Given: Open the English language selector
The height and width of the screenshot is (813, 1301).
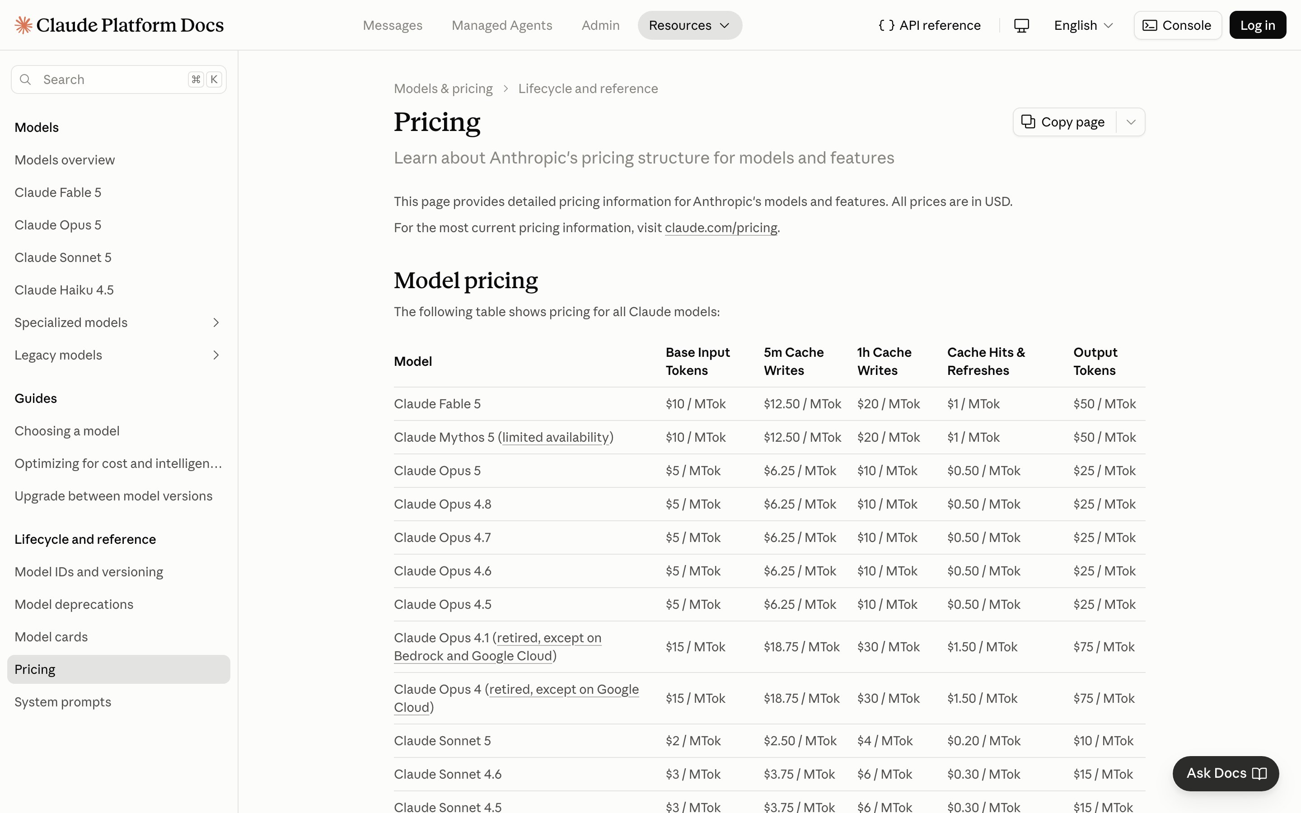Looking at the screenshot, I should click(x=1083, y=25).
